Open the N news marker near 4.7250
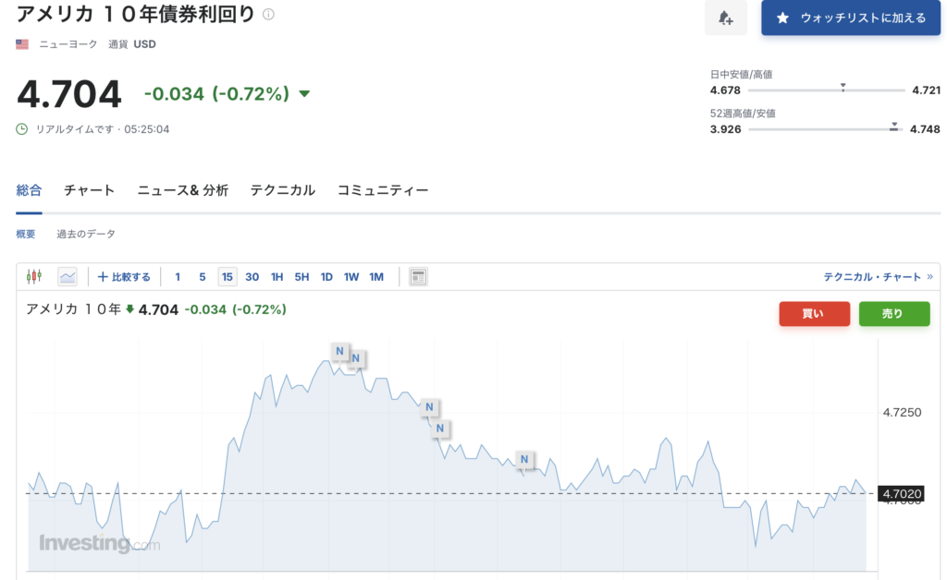947x580 pixels. tap(429, 407)
